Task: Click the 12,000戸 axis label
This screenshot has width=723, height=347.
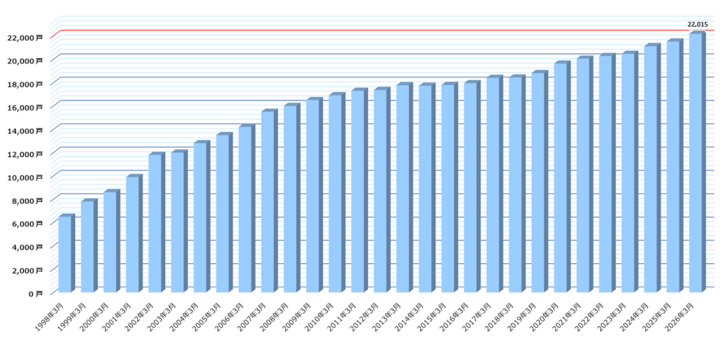Action: tap(25, 153)
